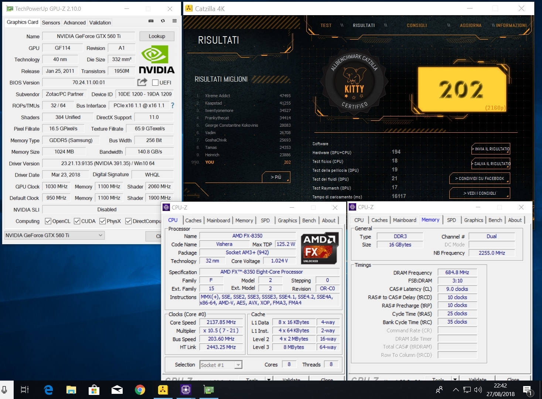
Task: Open the Action Center notifications
Action: click(x=528, y=391)
